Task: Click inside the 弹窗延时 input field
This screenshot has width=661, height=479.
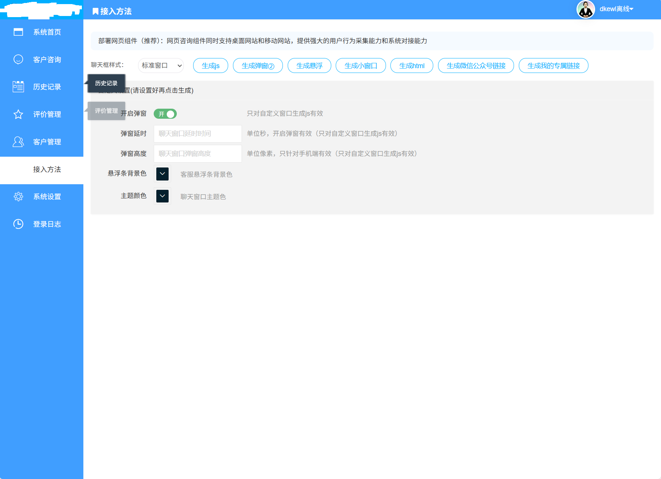Action: tap(197, 134)
